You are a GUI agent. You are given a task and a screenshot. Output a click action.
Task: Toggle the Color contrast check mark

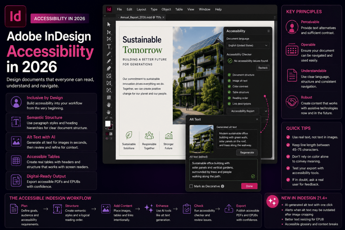tap(229, 86)
